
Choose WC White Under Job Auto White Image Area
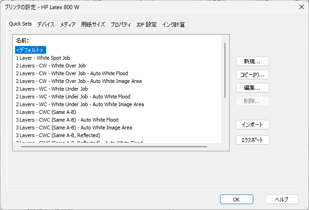80,104
